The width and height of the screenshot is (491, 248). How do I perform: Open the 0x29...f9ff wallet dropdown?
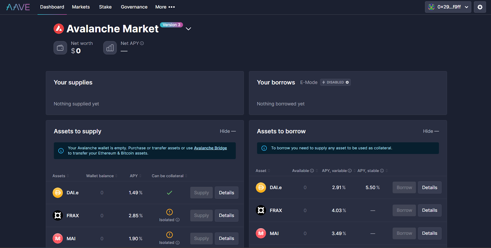pyautogui.click(x=448, y=7)
